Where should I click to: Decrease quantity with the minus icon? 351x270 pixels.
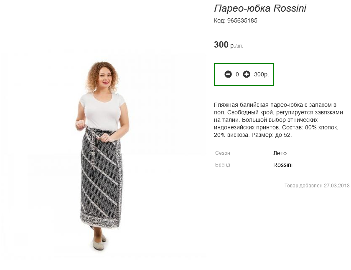[228, 74]
